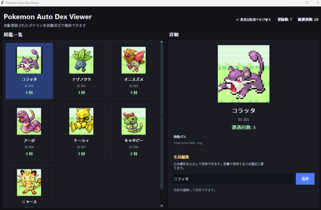Select the オニスズメ sprite thumbnail
Image resolution: width=321 pixels, height=210 pixels.
134,60
